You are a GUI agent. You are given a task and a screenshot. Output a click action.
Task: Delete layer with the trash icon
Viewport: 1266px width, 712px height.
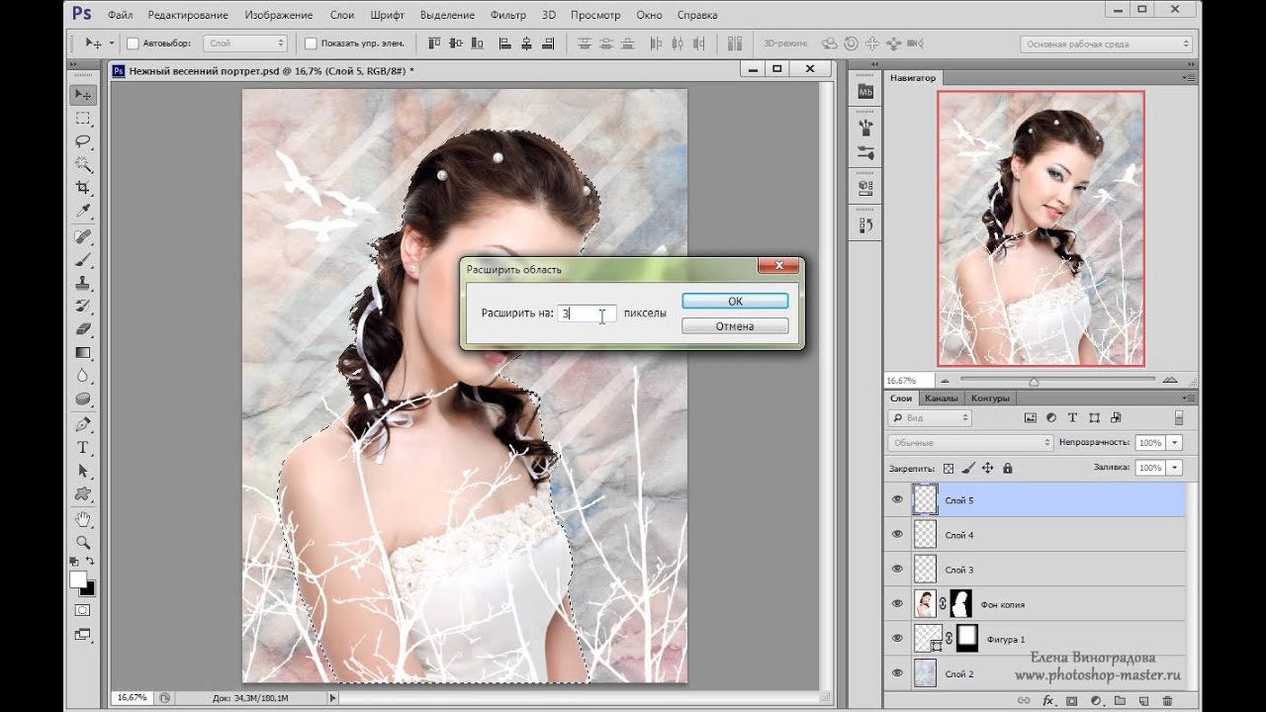pyautogui.click(x=1168, y=702)
